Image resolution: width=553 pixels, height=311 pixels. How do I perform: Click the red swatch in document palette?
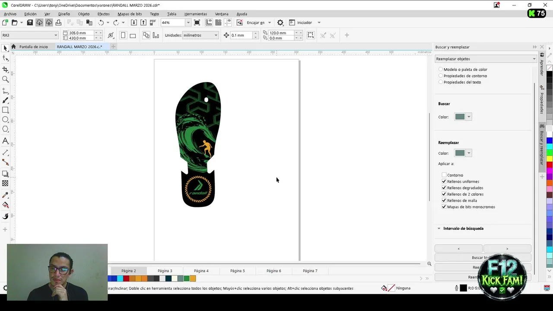(x=126, y=279)
